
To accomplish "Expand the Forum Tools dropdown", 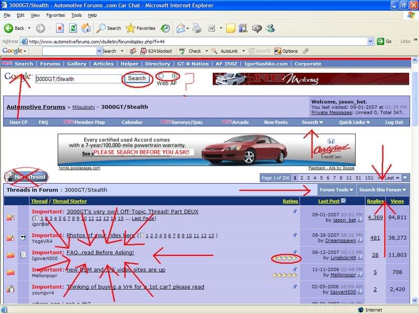I will (336, 190).
